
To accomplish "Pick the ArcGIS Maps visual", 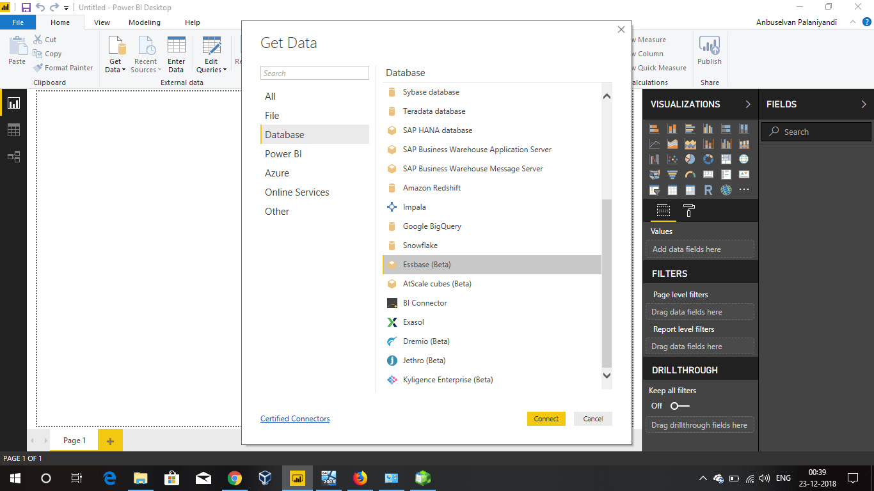I will click(726, 190).
